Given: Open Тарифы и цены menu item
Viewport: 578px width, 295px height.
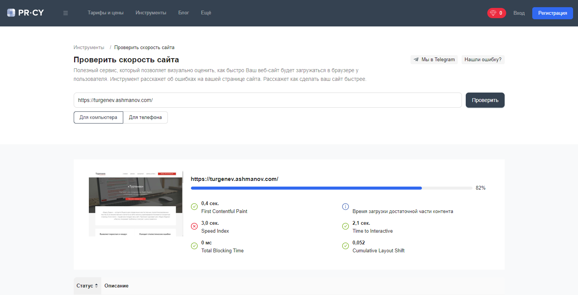Looking at the screenshot, I should pyautogui.click(x=105, y=13).
